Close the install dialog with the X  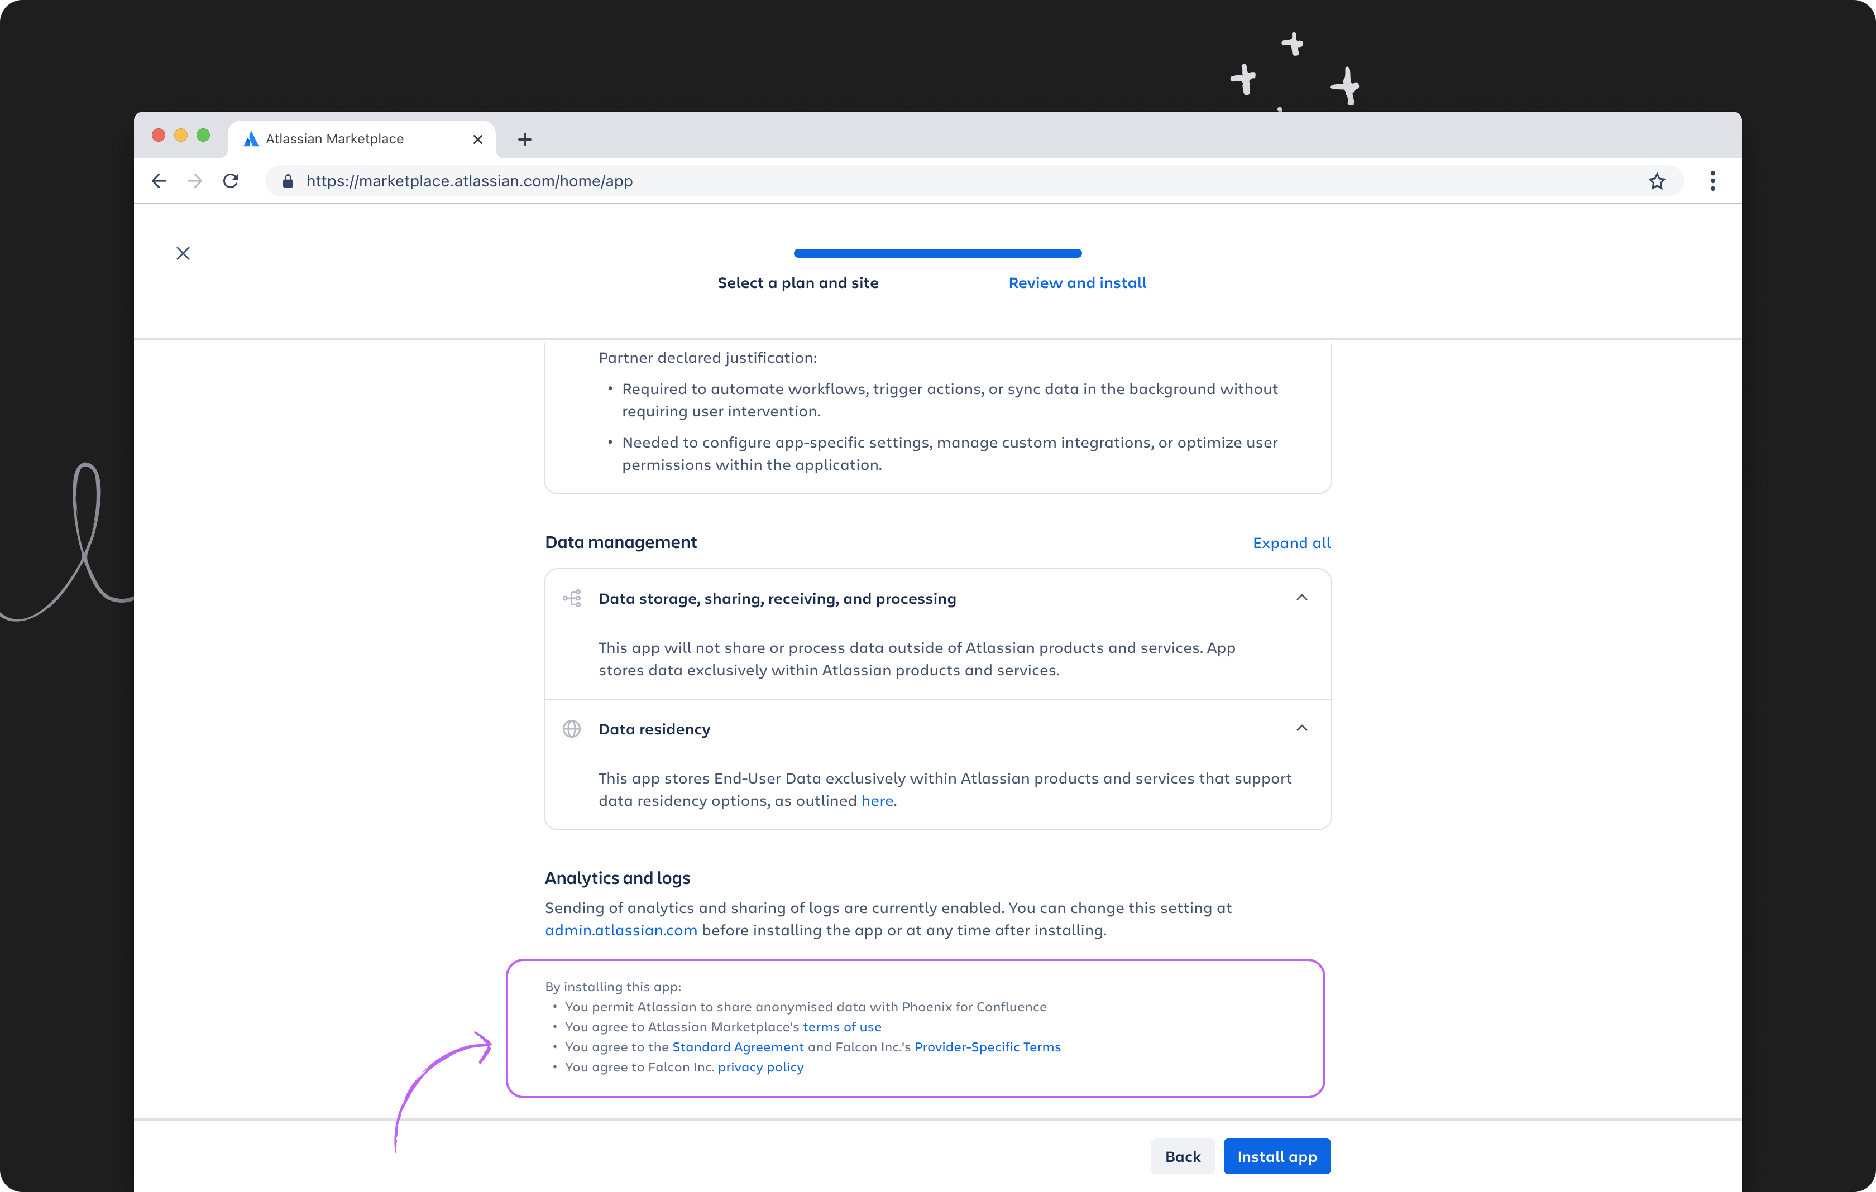[183, 253]
